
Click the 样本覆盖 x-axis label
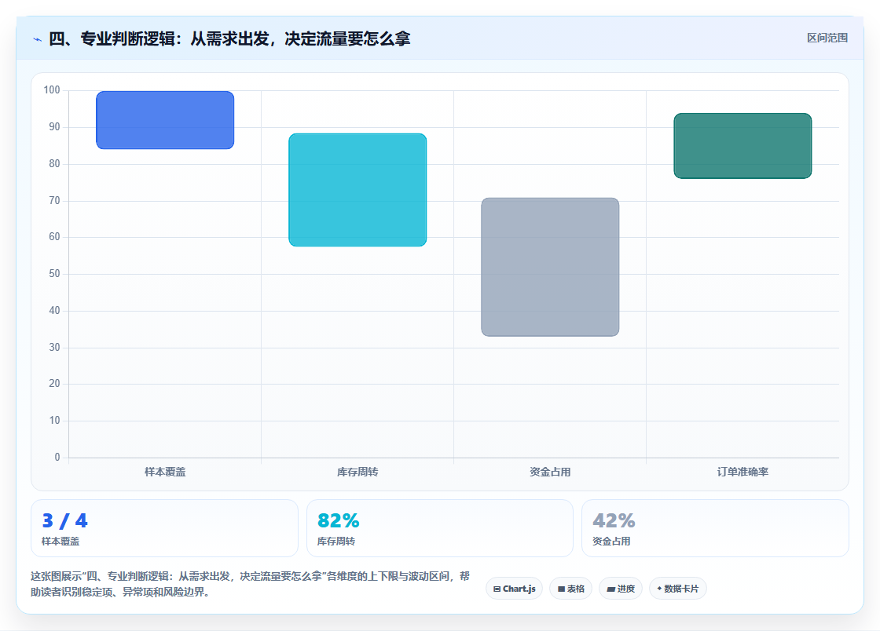point(165,472)
